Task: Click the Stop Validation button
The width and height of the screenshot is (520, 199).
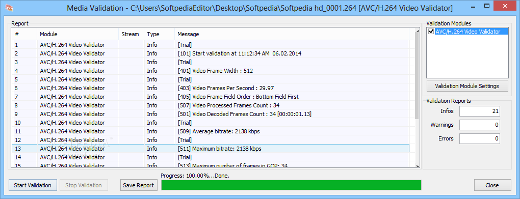Action: [84, 185]
